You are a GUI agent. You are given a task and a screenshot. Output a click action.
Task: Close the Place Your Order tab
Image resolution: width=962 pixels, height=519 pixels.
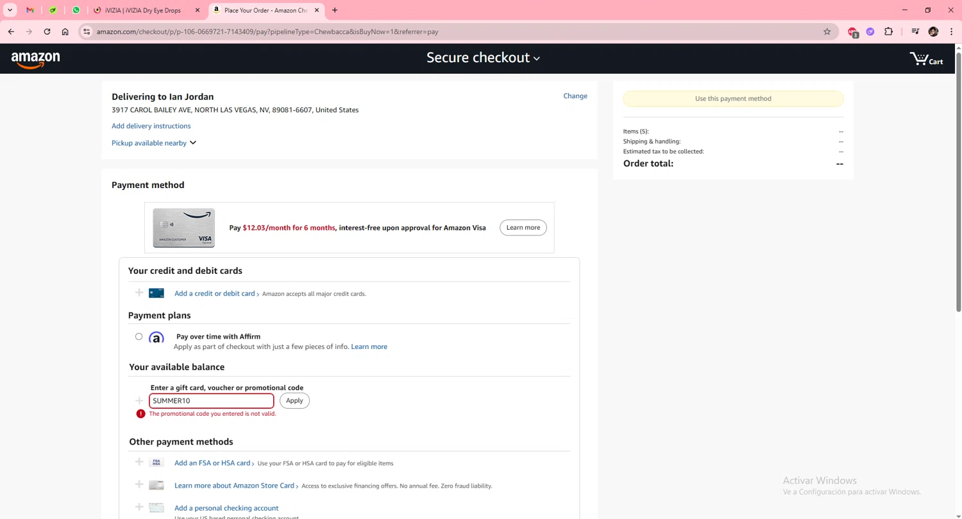317,10
